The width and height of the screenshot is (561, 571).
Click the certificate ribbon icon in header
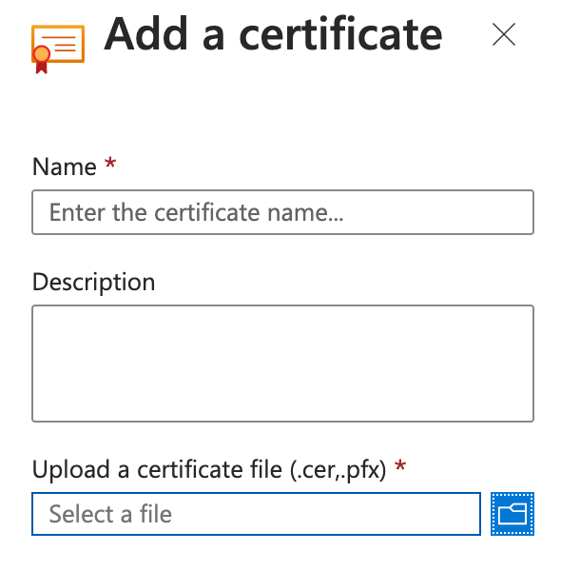tap(58, 49)
